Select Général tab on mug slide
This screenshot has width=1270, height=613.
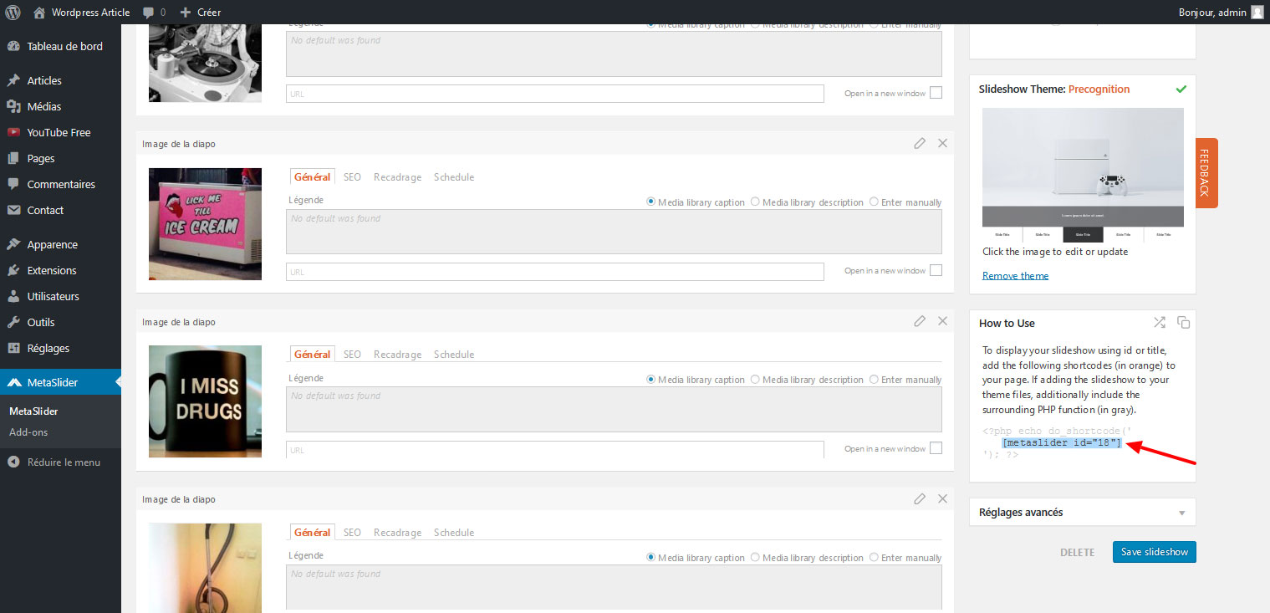[313, 354]
